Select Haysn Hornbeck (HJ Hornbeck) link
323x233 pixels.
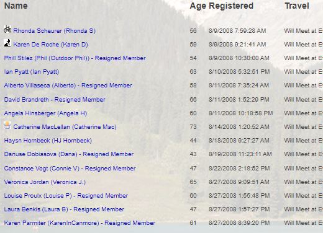pyautogui.click(x=48, y=141)
